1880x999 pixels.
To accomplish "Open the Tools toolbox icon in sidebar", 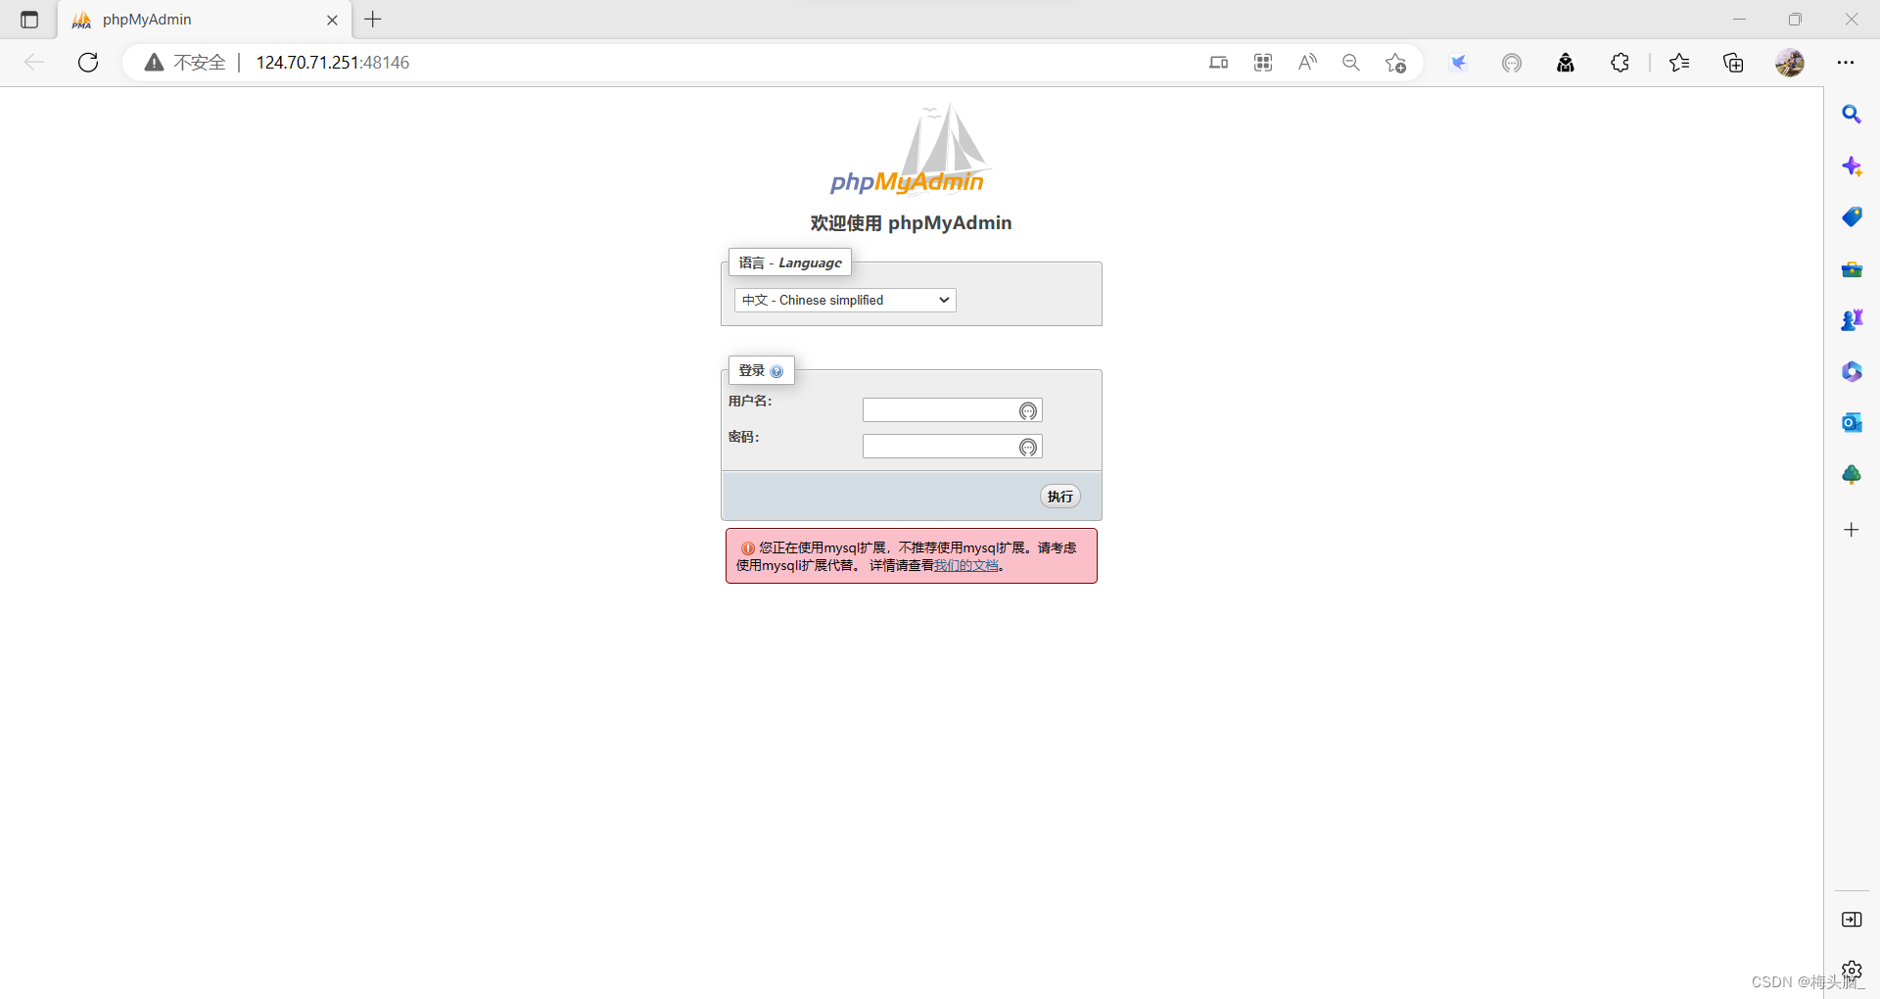I will click(x=1852, y=268).
